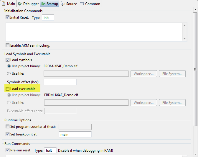Click the executable Use file path field
The width and height of the screenshot is (198, 157).
tap(86, 102)
